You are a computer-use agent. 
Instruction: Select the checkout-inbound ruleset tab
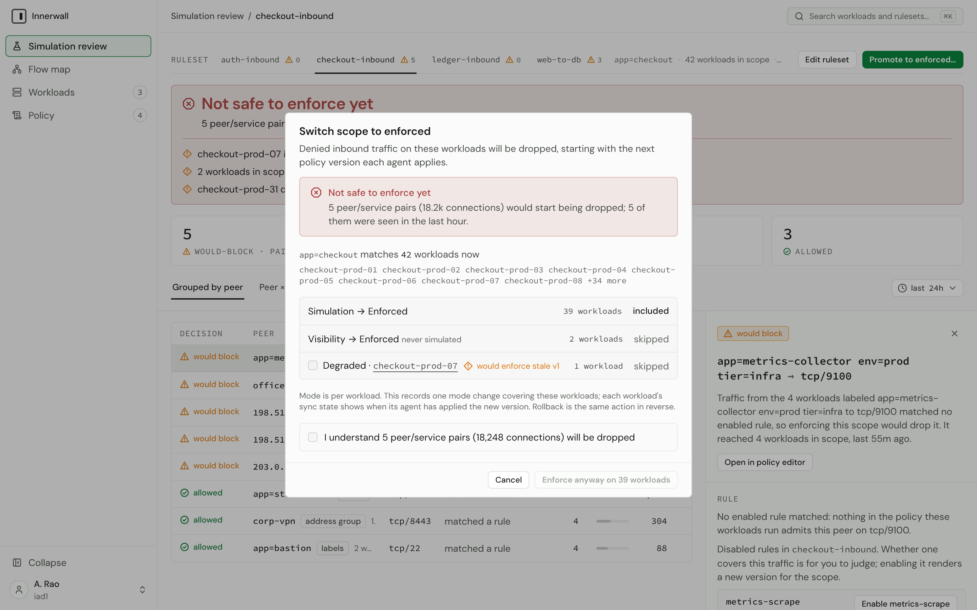[x=365, y=60]
